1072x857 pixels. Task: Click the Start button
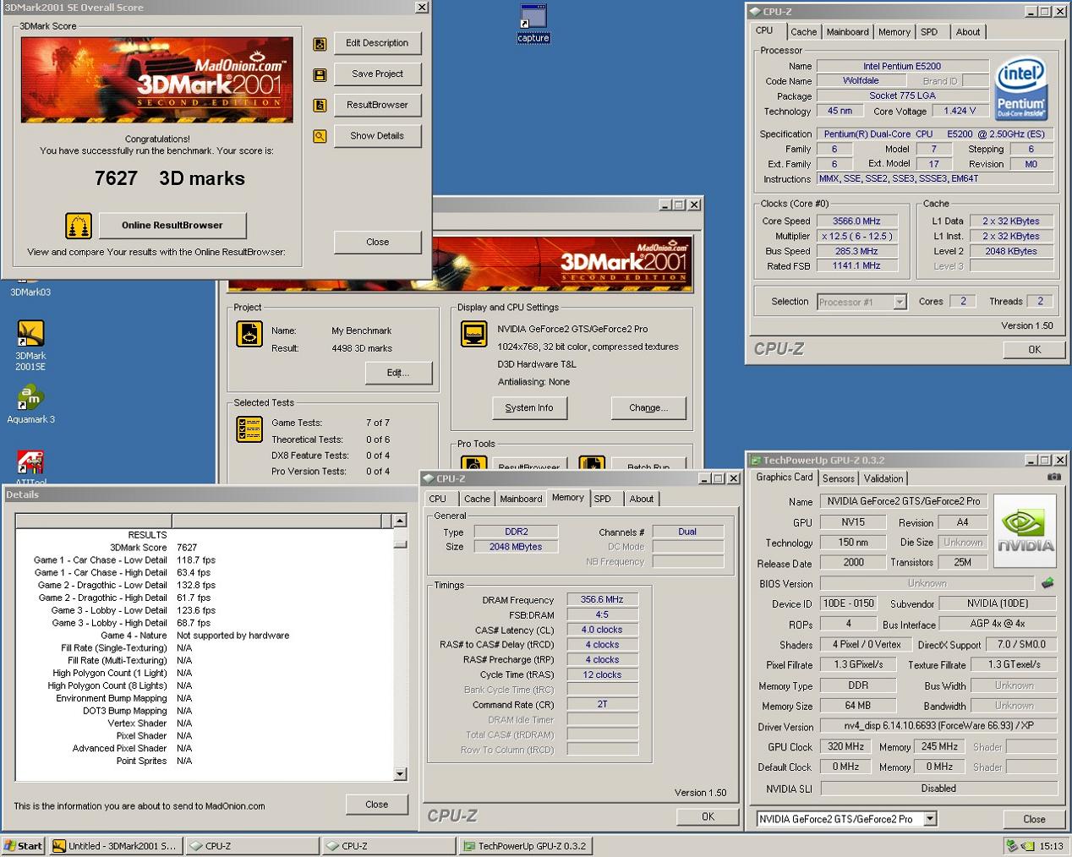click(x=24, y=846)
